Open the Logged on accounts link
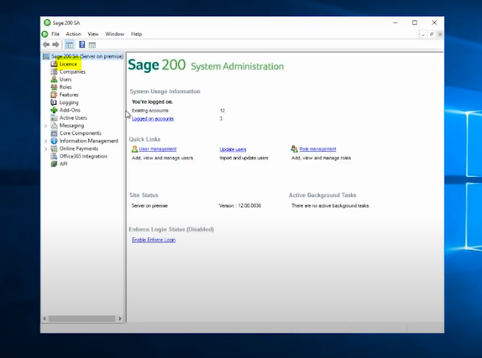Viewport: 482px width, 358px height. pyautogui.click(x=153, y=119)
